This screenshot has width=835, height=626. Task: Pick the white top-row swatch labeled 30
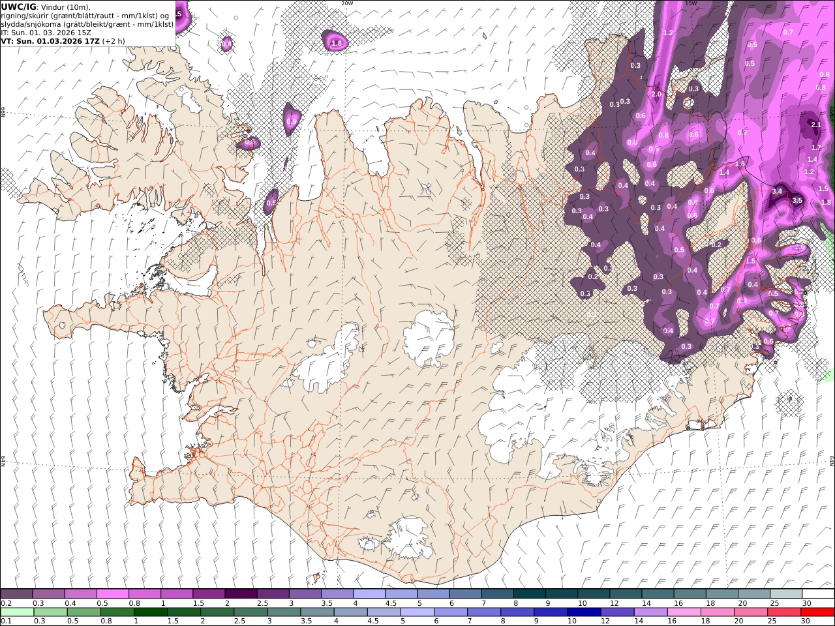click(817, 594)
